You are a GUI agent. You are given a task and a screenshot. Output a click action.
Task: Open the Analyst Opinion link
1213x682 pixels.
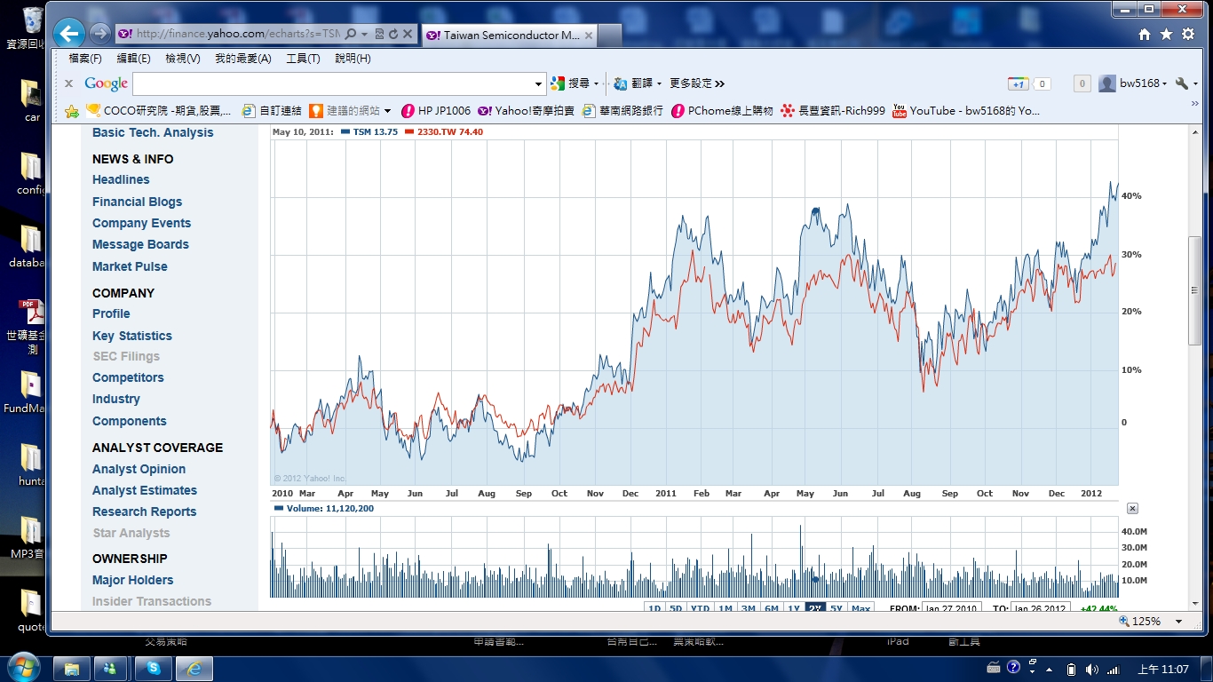[x=139, y=469]
